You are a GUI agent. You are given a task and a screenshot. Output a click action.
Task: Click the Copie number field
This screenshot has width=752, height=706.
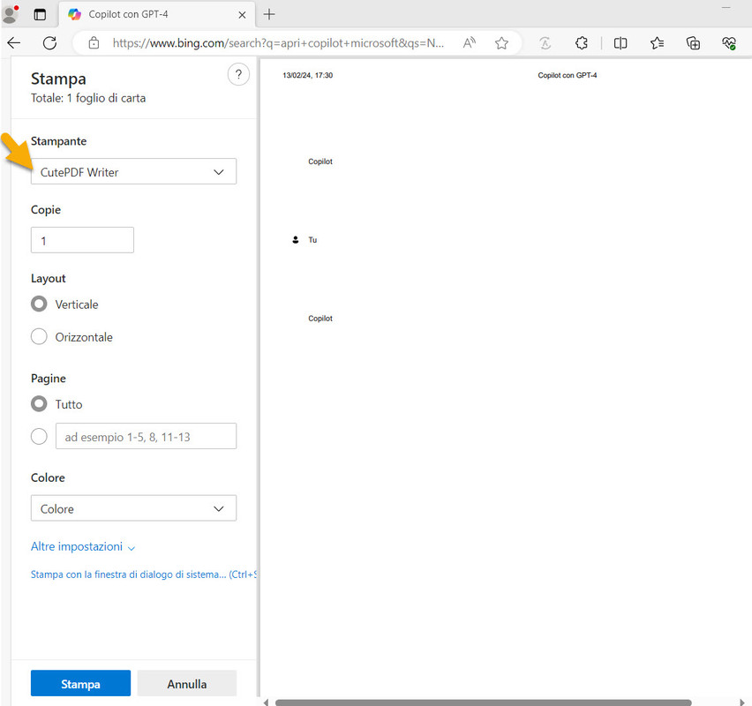tap(82, 240)
